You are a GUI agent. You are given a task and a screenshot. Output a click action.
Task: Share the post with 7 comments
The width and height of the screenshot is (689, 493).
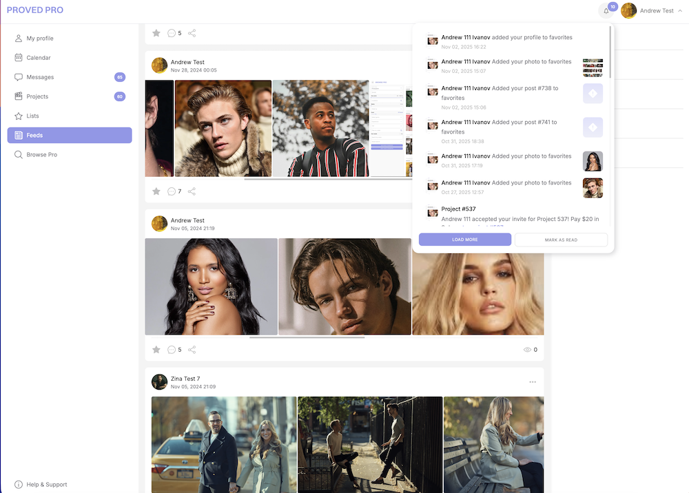pyautogui.click(x=192, y=191)
